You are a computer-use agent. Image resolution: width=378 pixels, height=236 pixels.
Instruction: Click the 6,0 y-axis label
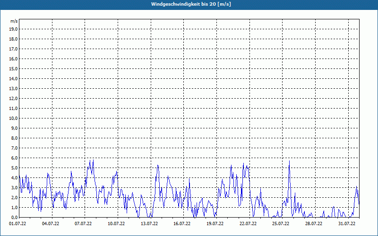(14, 158)
